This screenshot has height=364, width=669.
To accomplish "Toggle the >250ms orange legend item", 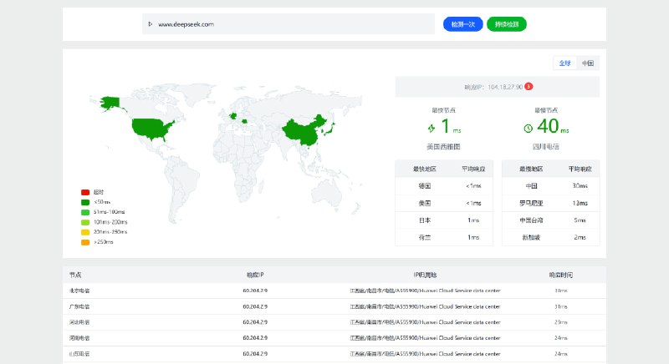I will pos(85,242).
